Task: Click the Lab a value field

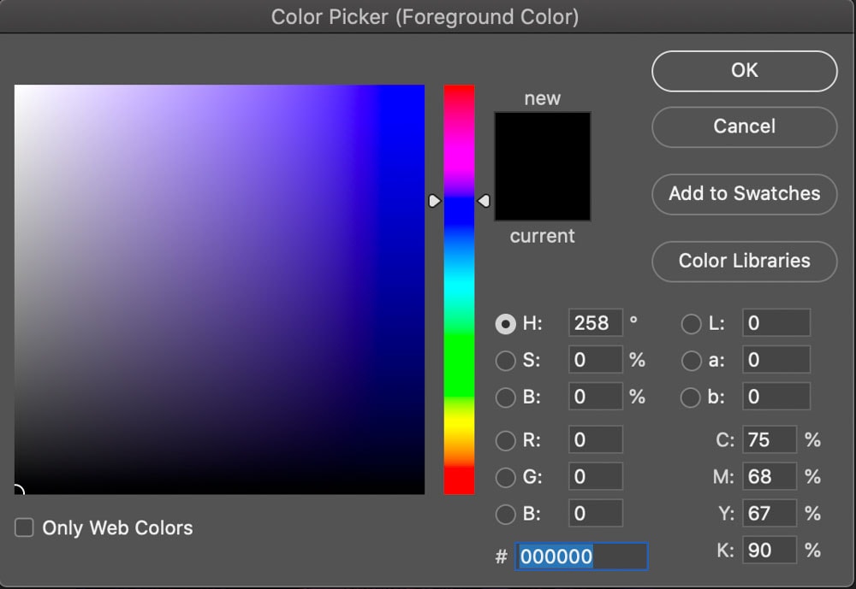Action: tap(776, 359)
